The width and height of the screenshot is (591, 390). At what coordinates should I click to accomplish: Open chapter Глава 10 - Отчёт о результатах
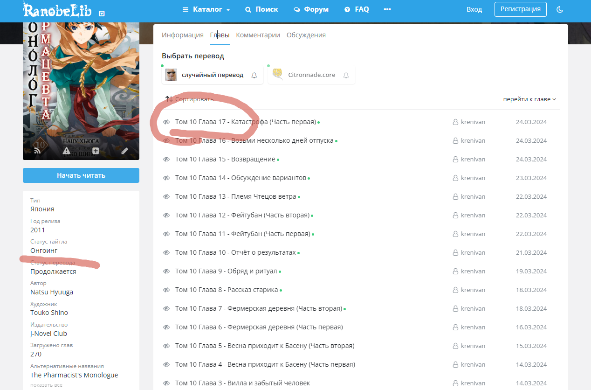point(235,252)
